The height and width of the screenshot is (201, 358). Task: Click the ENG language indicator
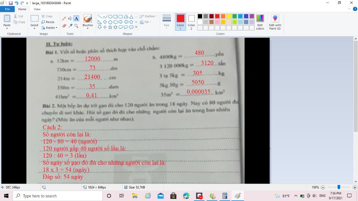[322, 196]
